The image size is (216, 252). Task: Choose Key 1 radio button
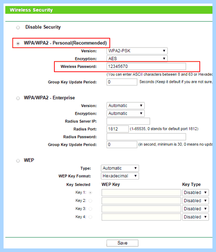(x=90, y=193)
